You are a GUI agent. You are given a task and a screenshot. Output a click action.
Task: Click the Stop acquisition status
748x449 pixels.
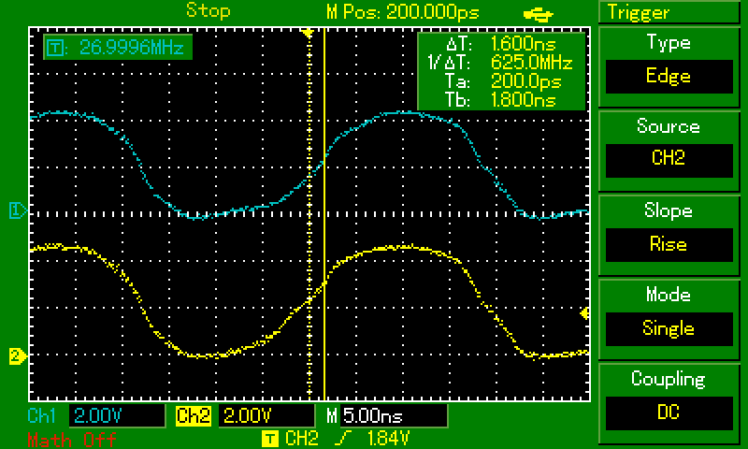click(x=208, y=11)
